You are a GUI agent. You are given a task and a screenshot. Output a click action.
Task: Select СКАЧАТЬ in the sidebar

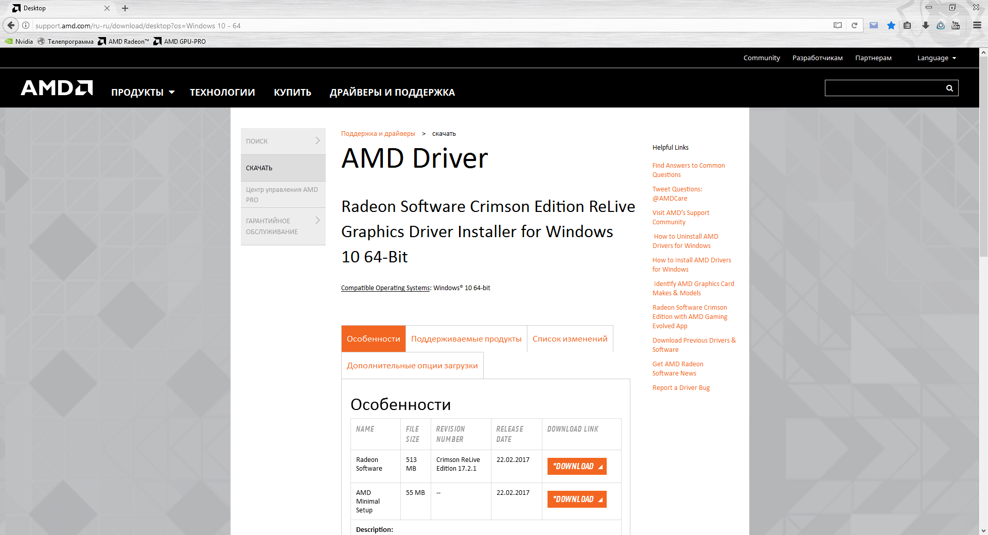pyautogui.click(x=283, y=168)
